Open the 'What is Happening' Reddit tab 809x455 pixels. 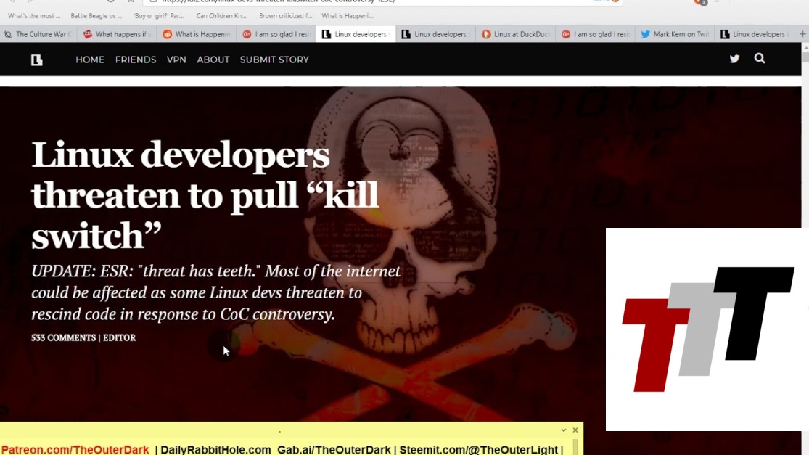pyautogui.click(x=197, y=34)
